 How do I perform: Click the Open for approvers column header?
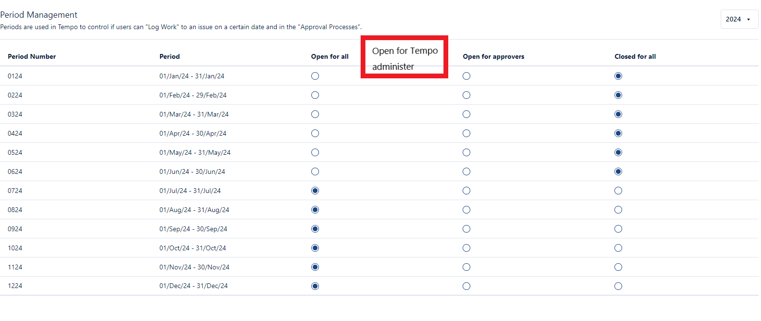pyautogui.click(x=493, y=56)
